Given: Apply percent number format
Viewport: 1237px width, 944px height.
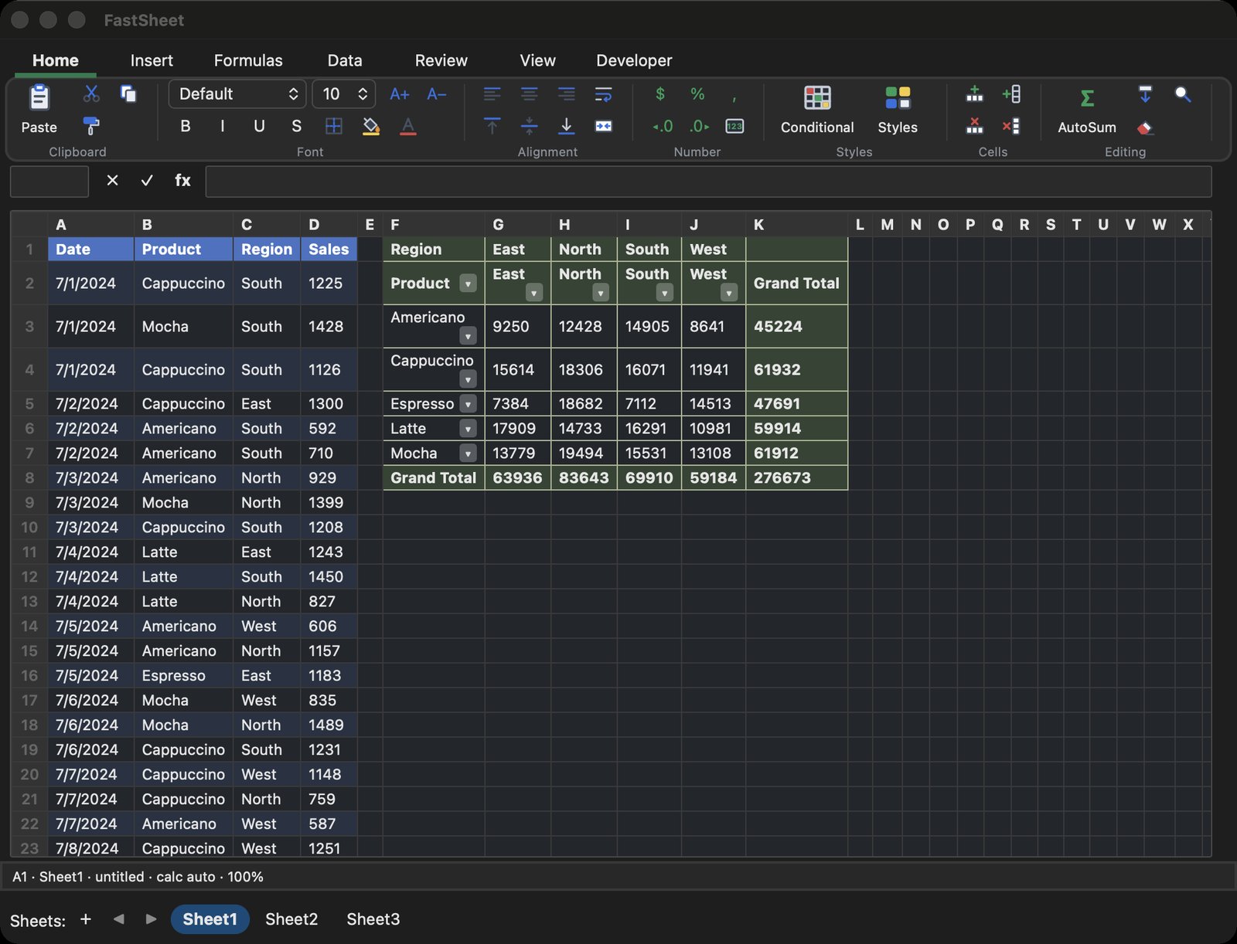Looking at the screenshot, I should click(697, 94).
